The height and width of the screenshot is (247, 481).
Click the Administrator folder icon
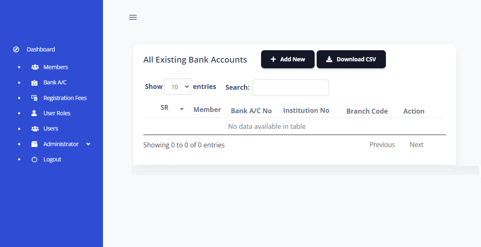(x=35, y=144)
